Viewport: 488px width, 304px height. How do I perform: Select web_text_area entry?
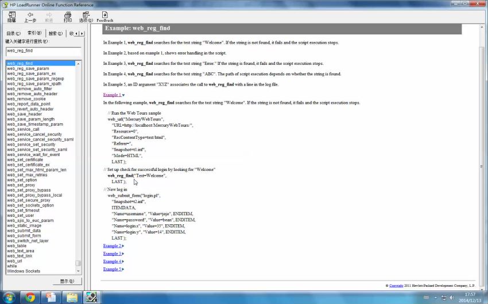pos(20,251)
